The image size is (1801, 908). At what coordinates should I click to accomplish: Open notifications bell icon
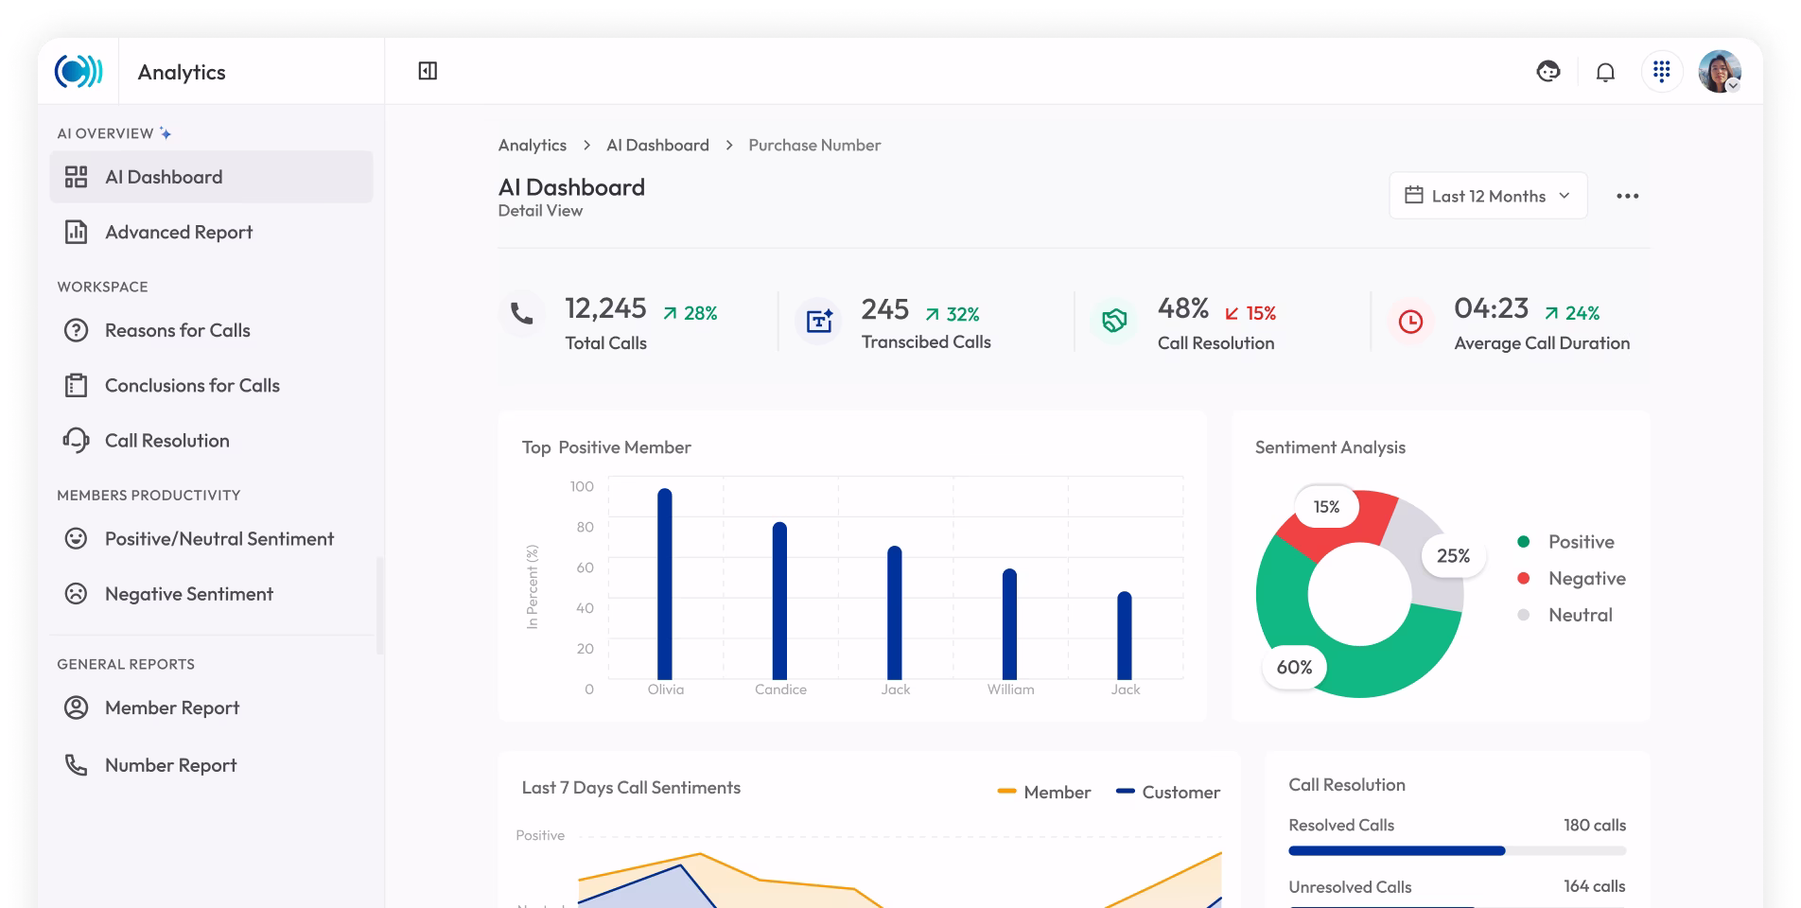pyautogui.click(x=1605, y=72)
